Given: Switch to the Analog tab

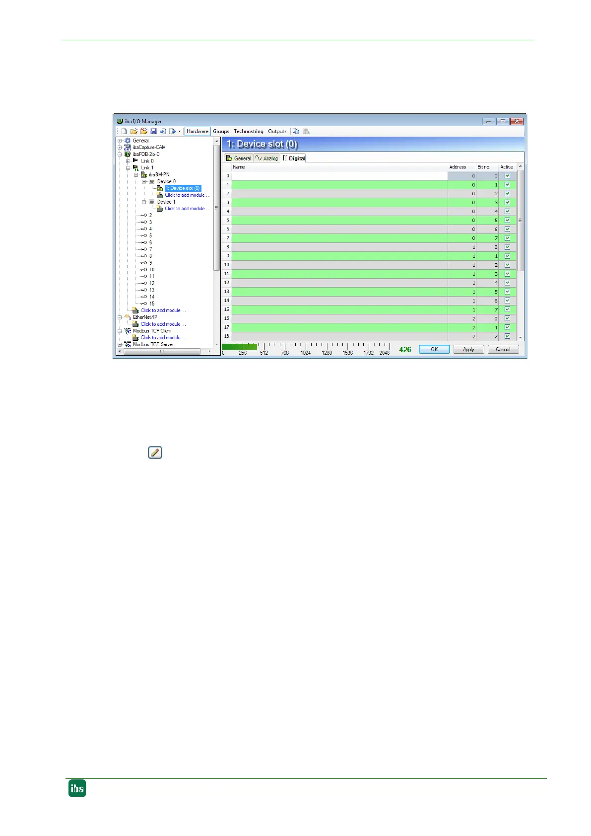Looking at the screenshot, I should click(x=266, y=158).
